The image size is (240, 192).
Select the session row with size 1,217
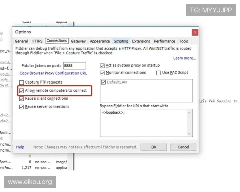pyautogui.click(x=34, y=168)
